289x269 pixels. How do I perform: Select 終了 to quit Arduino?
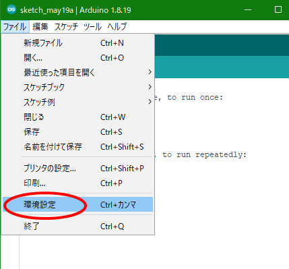coord(77,226)
